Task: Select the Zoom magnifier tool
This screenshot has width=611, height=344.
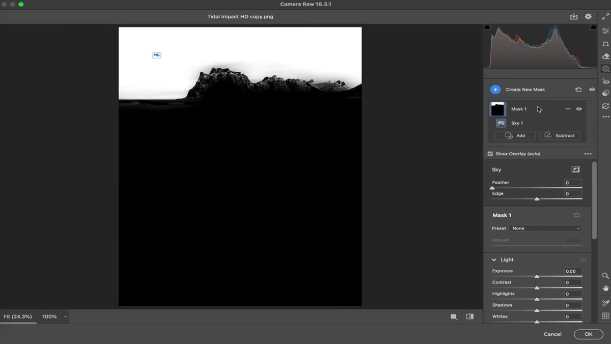Action: 605,275
